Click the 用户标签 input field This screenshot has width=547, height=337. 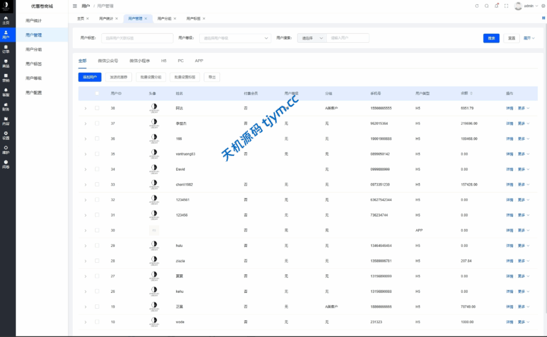pos(137,38)
